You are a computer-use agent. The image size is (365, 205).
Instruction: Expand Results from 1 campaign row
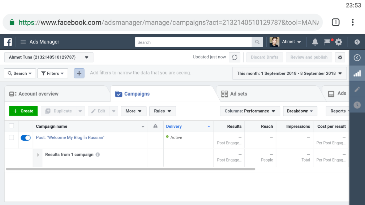click(38, 155)
